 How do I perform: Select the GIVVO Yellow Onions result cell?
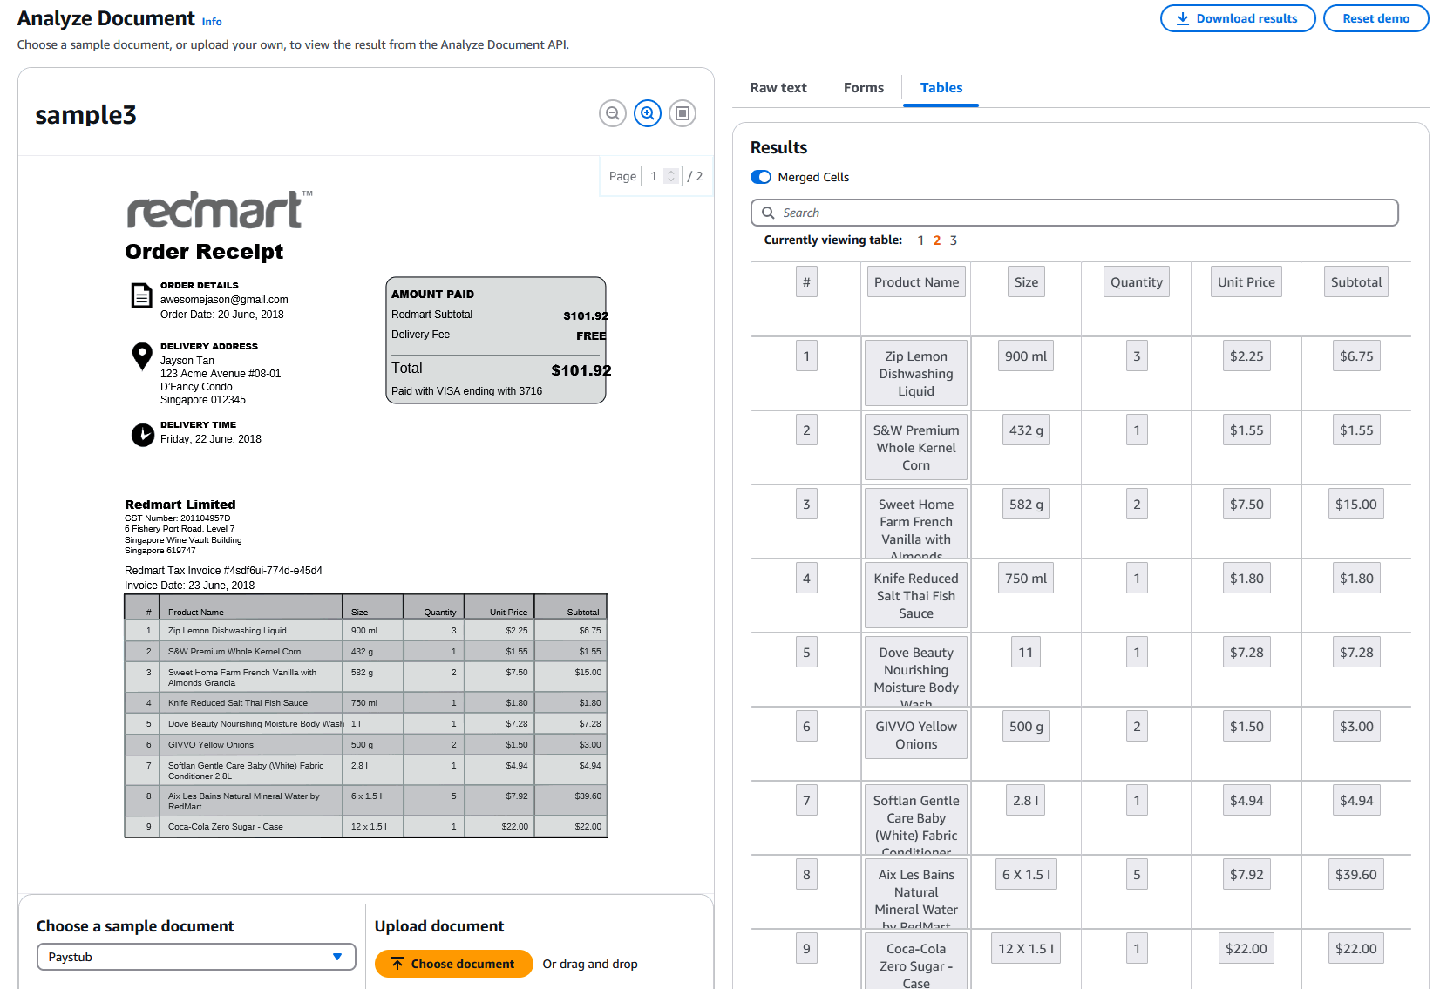(x=916, y=735)
